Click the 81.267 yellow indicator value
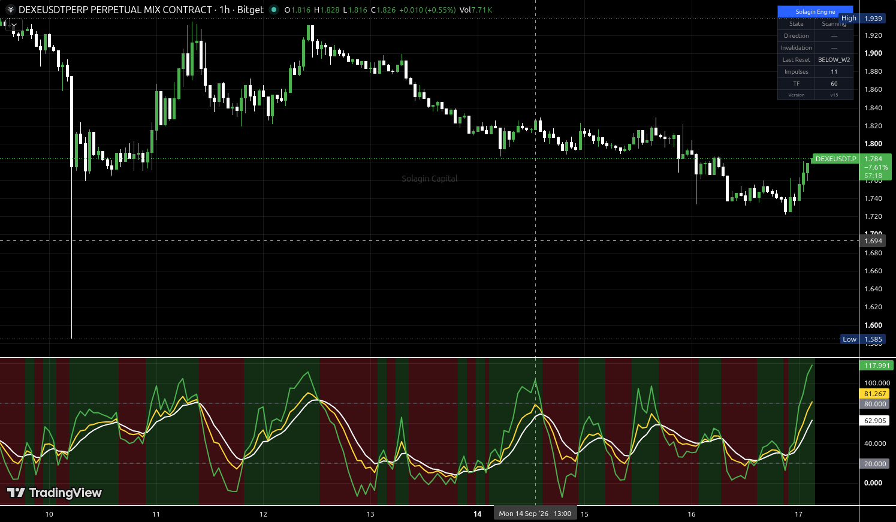The image size is (896, 522). (875, 394)
